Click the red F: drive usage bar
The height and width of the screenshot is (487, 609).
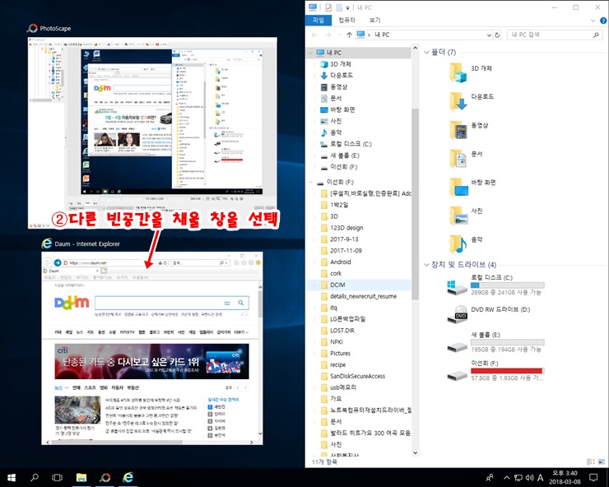[507, 371]
